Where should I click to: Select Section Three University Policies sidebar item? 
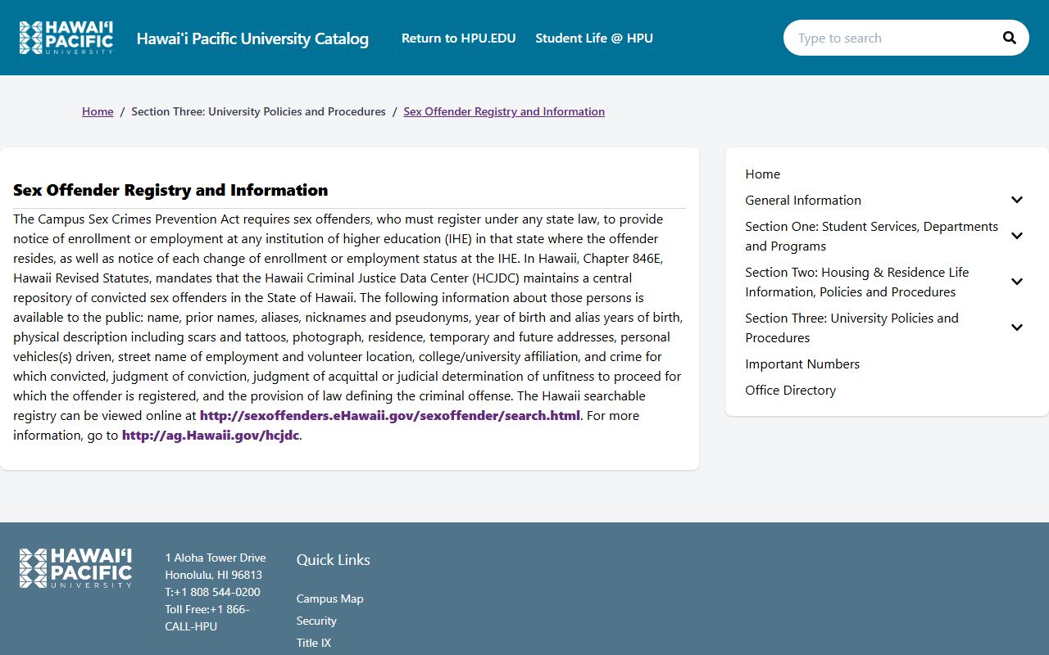[x=851, y=327]
